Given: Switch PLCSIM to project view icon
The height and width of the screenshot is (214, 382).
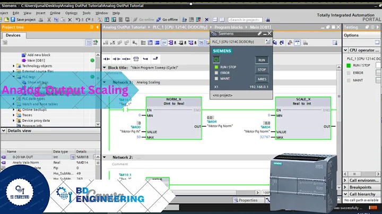Looking at the screenshot, I should click(267, 42).
